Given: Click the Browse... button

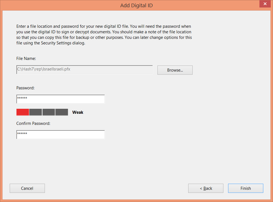Looking at the screenshot, I should point(175,70).
